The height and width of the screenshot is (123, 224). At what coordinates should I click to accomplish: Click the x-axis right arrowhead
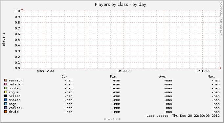pyautogui.click(x=221, y=68)
